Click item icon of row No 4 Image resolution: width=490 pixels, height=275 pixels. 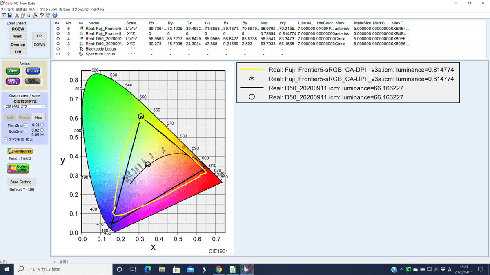pos(81,39)
